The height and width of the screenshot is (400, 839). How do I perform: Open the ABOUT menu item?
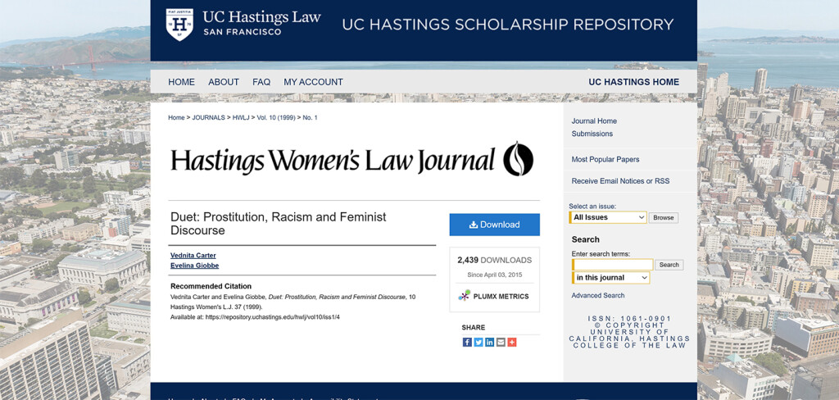tap(224, 82)
